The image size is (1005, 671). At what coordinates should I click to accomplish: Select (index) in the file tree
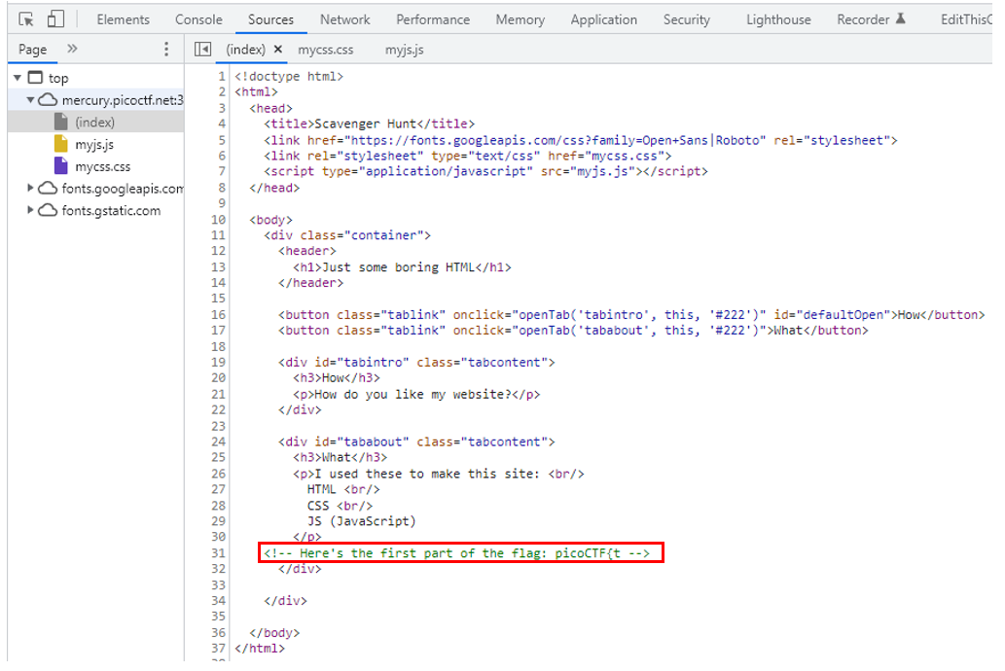[x=96, y=122]
